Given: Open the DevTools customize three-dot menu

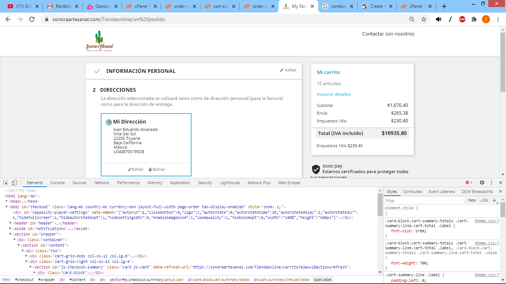Looking at the screenshot, I should [x=492, y=183].
